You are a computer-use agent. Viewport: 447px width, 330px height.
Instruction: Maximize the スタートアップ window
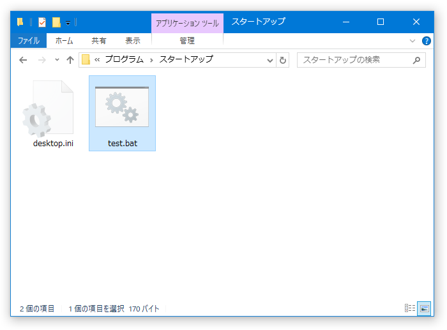tap(381, 22)
